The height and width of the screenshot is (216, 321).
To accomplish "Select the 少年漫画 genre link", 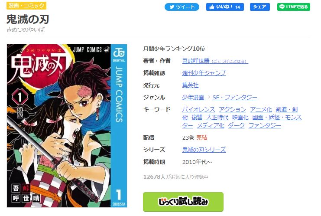I will (x=194, y=97).
